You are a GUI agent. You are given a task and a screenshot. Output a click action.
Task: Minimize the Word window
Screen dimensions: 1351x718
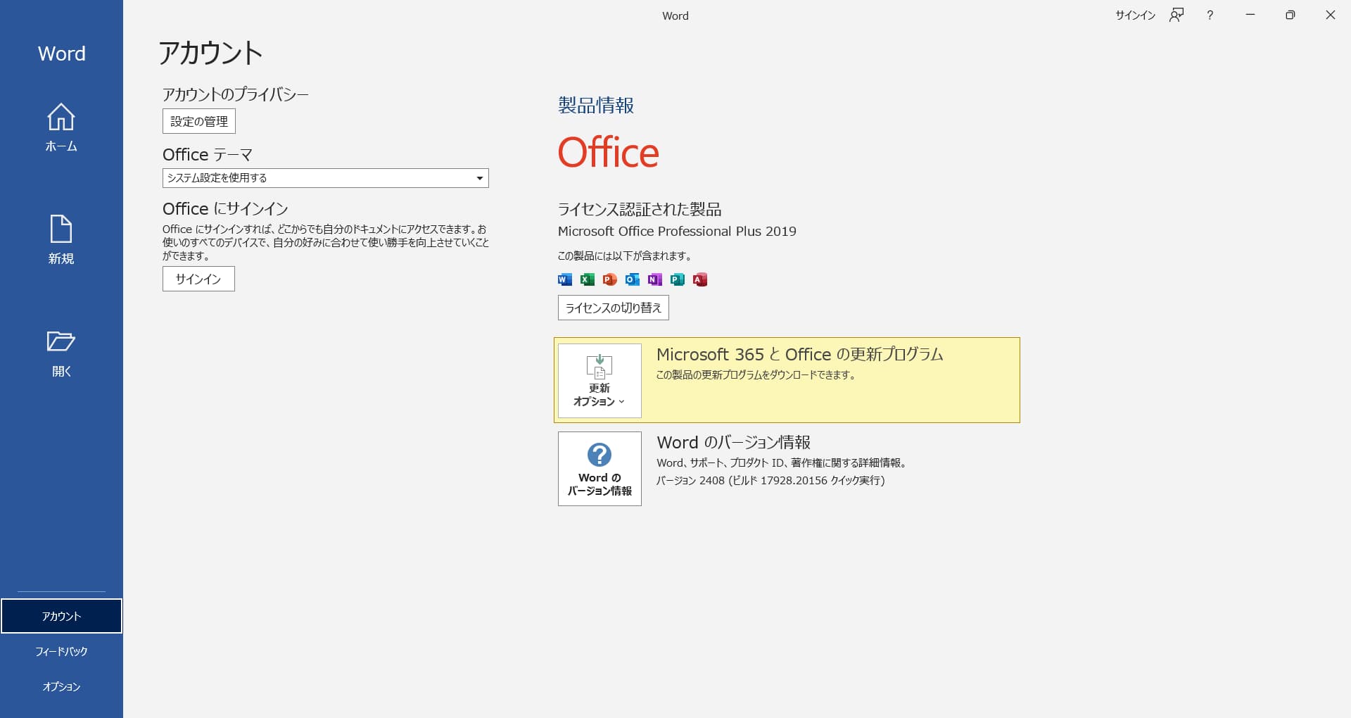pos(1250,15)
